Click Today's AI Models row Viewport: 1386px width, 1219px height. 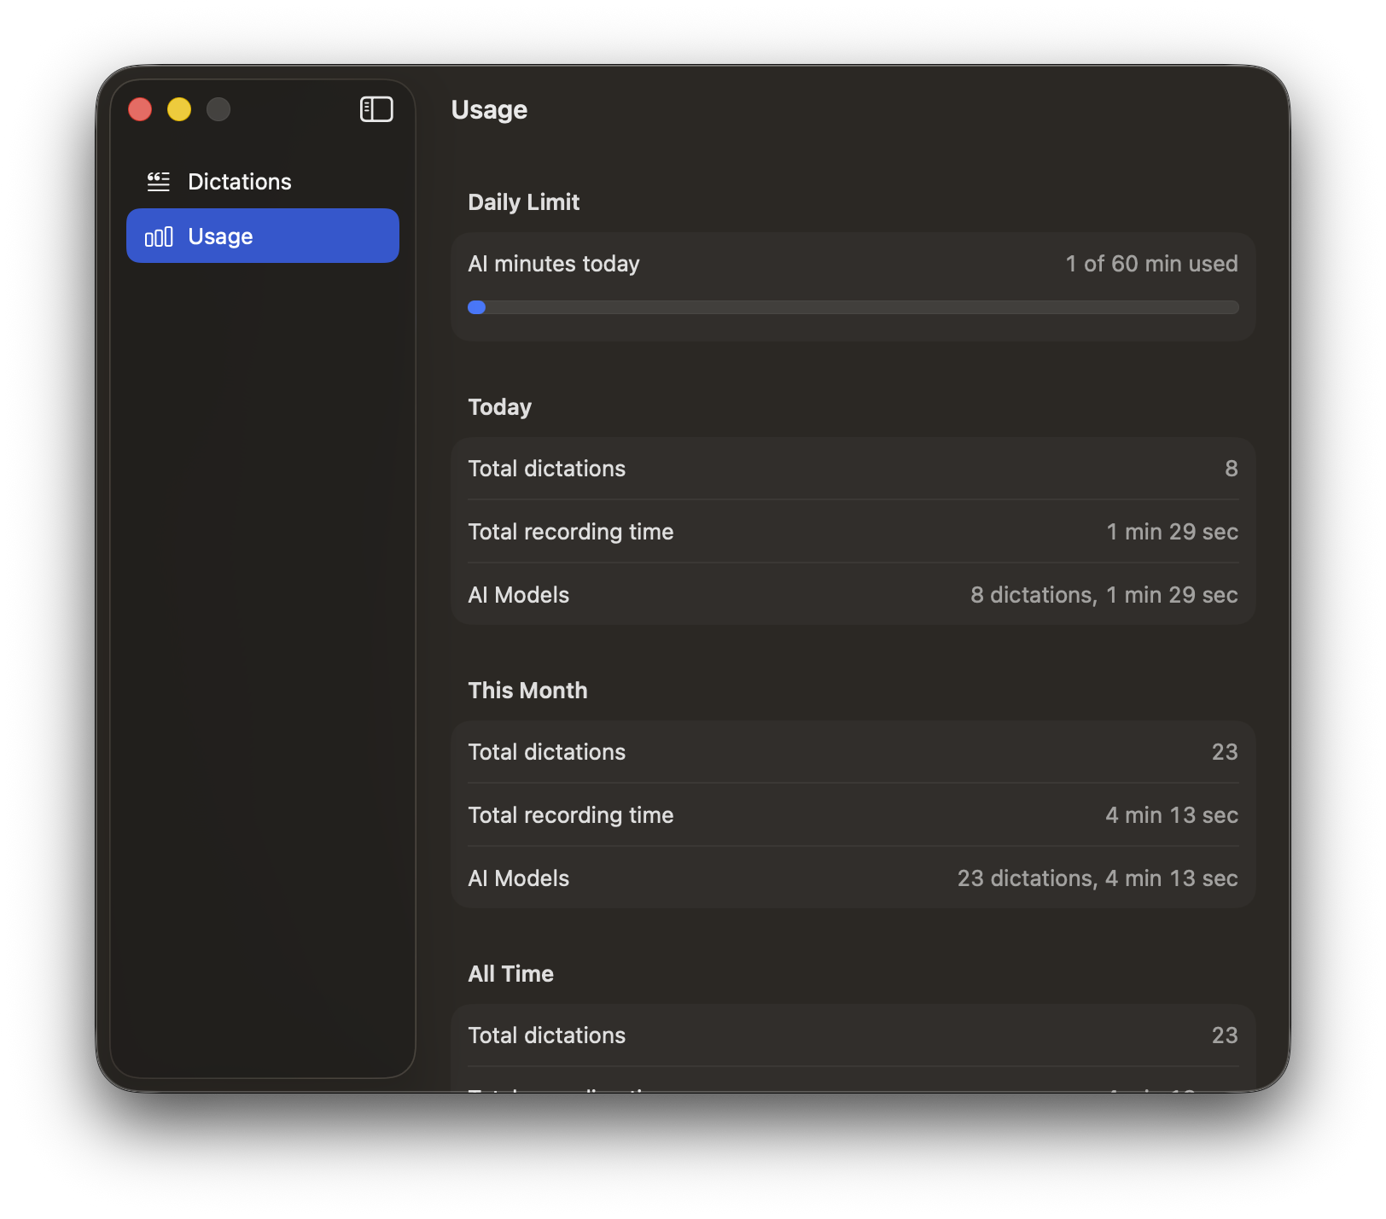[x=853, y=595]
